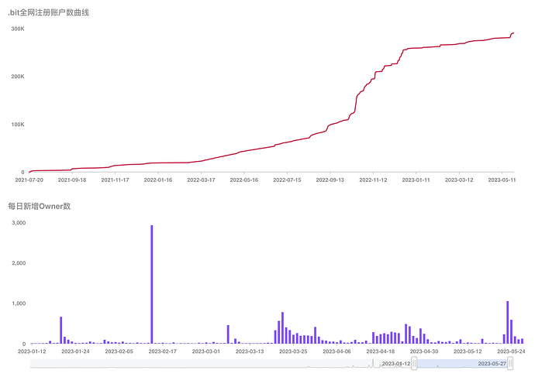Click the 2022-11-12 x-axis label
The height and width of the screenshot is (377, 535).
pos(373,180)
